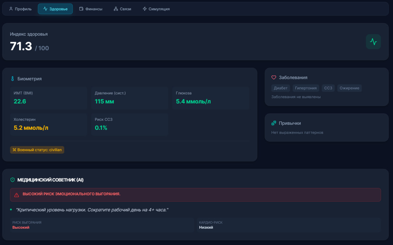Click the heart icon next to Заболевания

coord(274,77)
